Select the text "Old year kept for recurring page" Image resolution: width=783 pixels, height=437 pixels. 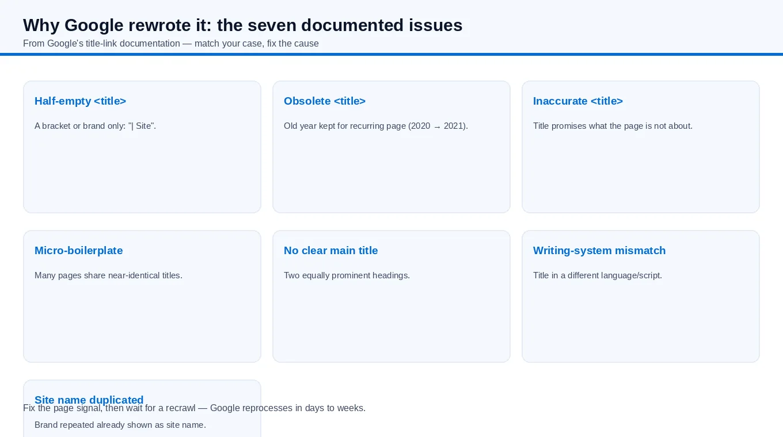click(x=345, y=126)
